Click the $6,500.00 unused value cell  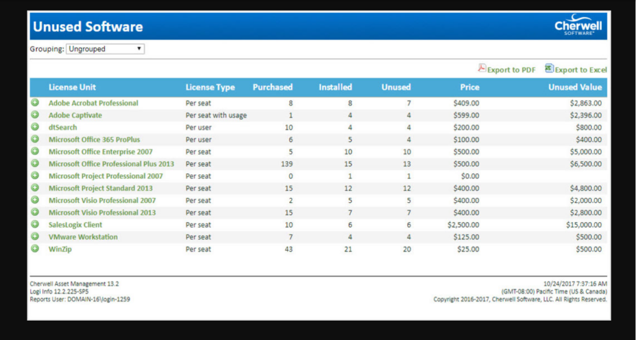(586, 164)
